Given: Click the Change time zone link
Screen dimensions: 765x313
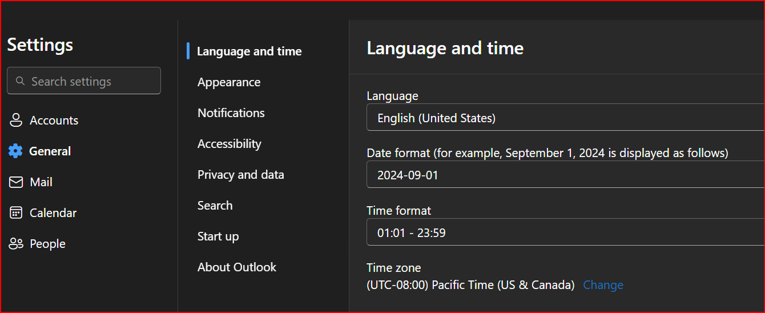Looking at the screenshot, I should point(603,285).
